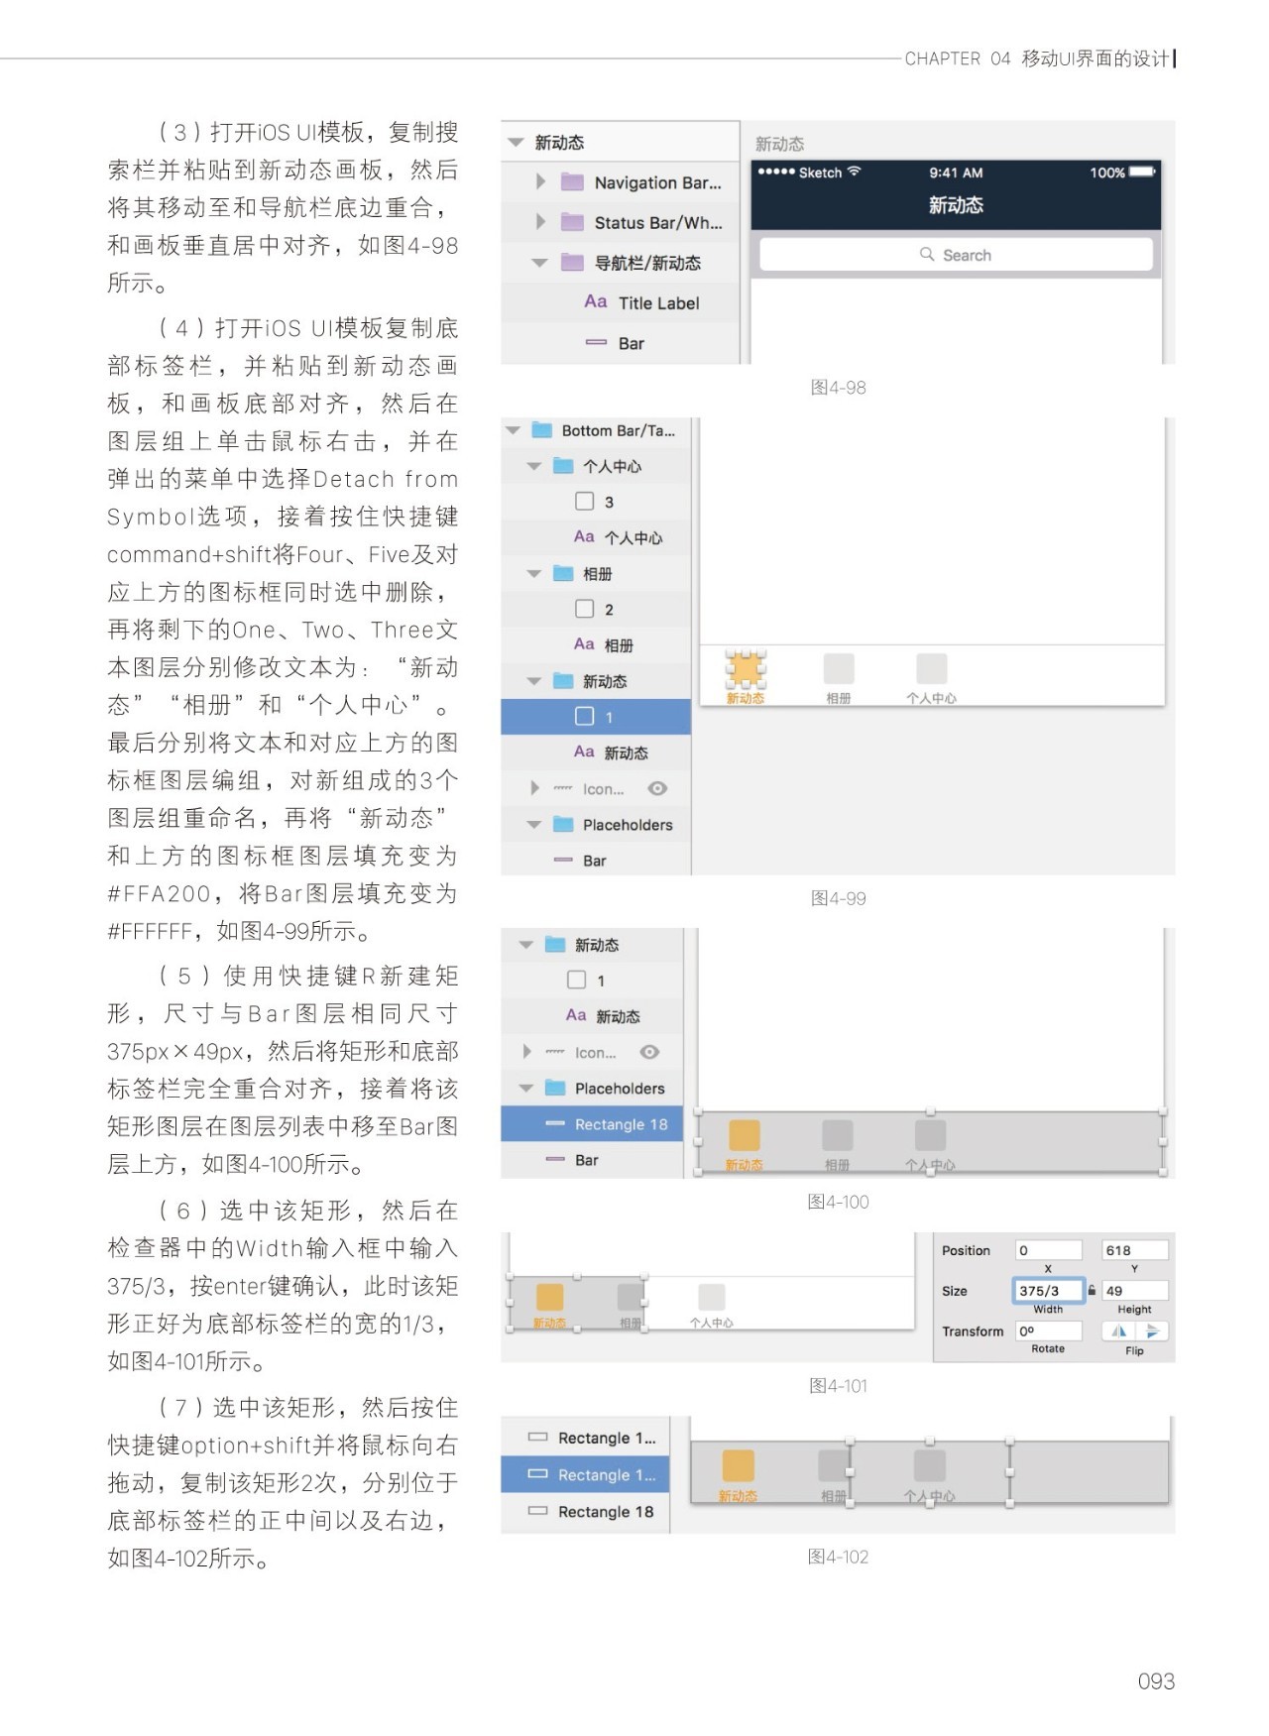The height and width of the screenshot is (1736, 1269).
Task: Select the orange 新动态 tab icon in figure 4-99 canvas
Action: pos(746,669)
